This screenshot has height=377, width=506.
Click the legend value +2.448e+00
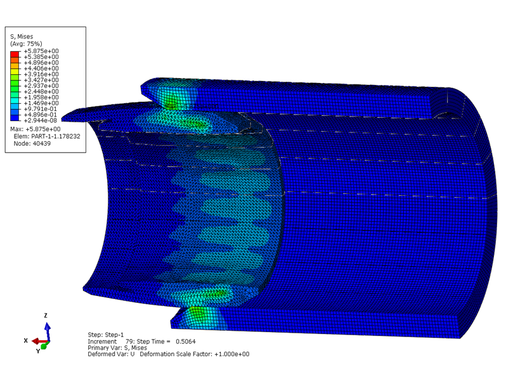(x=41, y=92)
